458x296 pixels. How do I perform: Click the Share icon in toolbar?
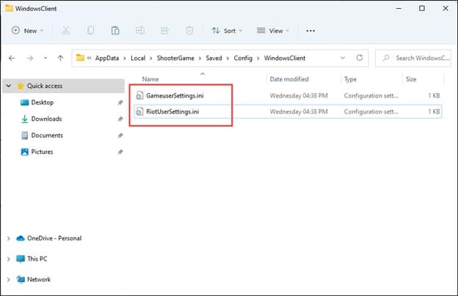pos(164,31)
